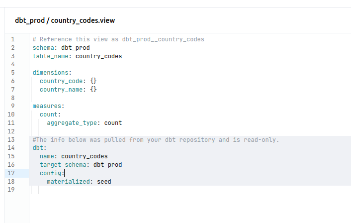Click line number 19 in the gutter

(12, 190)
